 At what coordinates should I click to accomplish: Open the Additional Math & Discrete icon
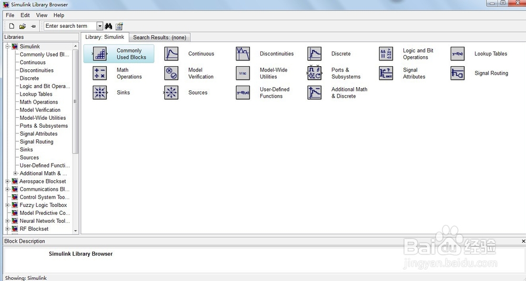[315, 92]
